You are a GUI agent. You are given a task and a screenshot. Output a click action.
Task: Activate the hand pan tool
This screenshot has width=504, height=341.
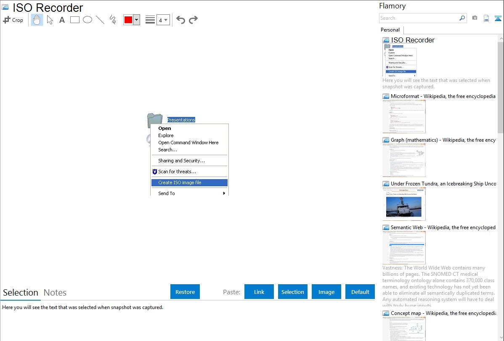pos(37,20)
